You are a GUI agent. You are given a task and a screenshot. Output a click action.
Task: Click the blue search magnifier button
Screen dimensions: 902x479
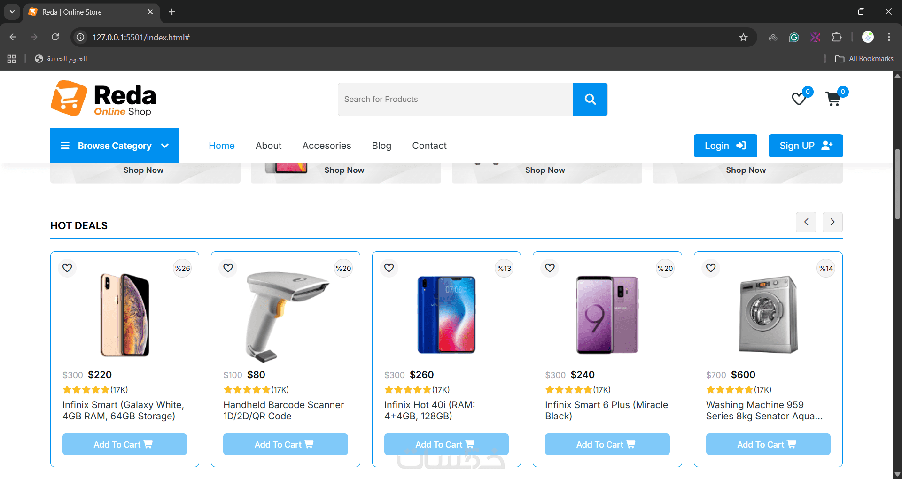pyautogui.click(x=590, y=99)
